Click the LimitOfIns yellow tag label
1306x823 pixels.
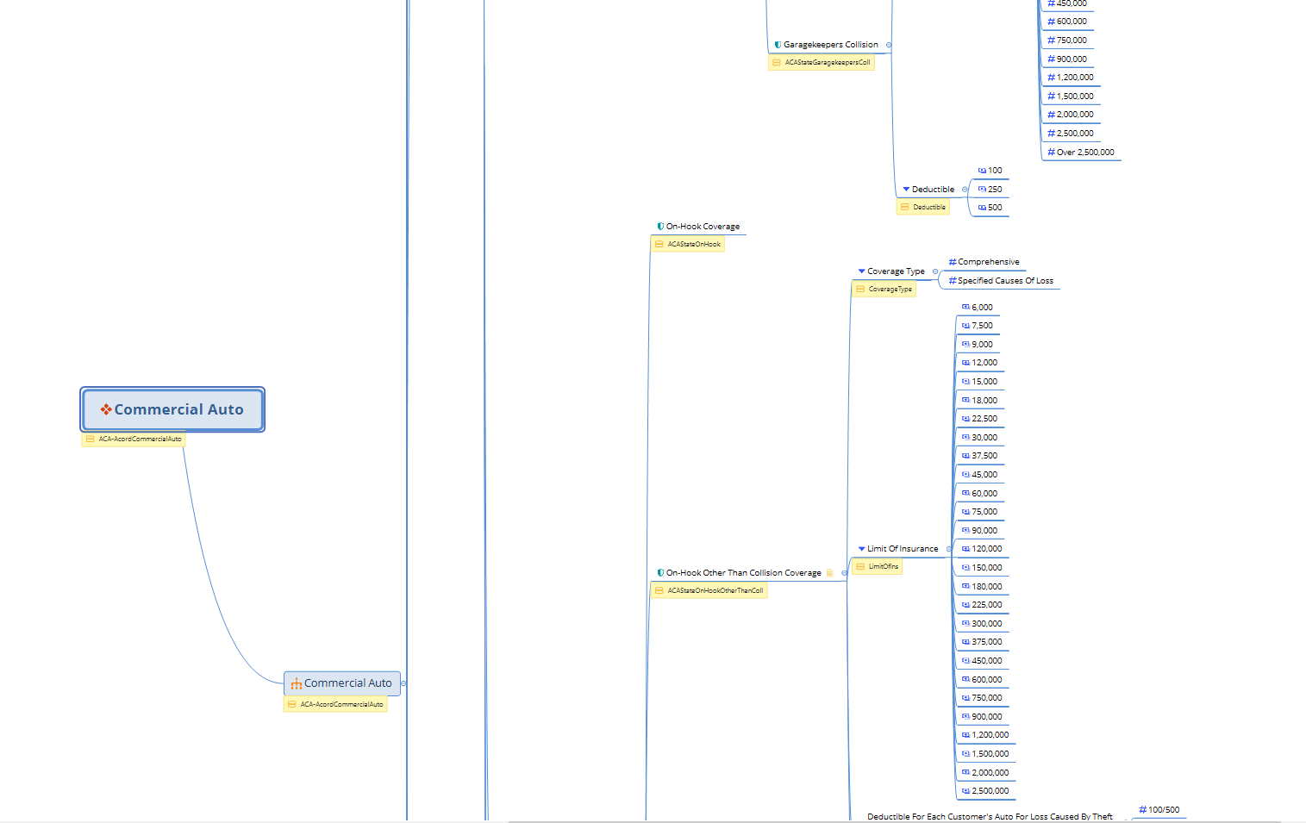[883, 567]
